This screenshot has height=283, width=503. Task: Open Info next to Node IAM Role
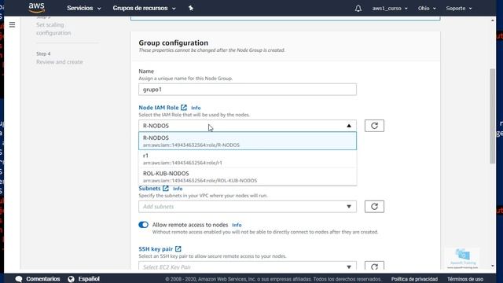point(196,108)
